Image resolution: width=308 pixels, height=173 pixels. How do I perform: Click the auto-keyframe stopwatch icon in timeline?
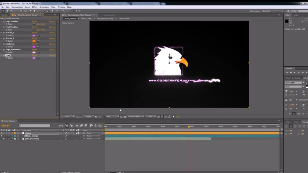point(96,126)
